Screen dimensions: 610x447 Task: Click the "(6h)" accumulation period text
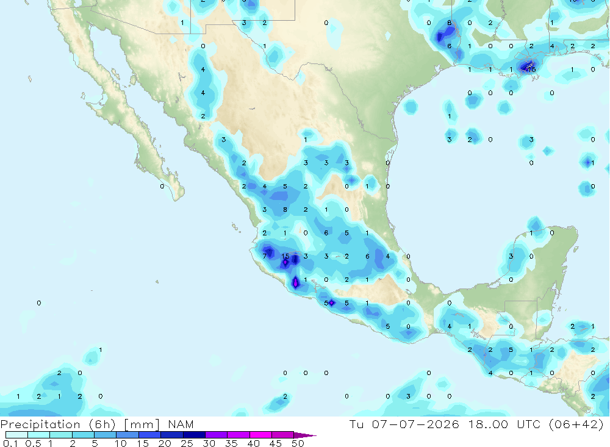click(102, 424)
